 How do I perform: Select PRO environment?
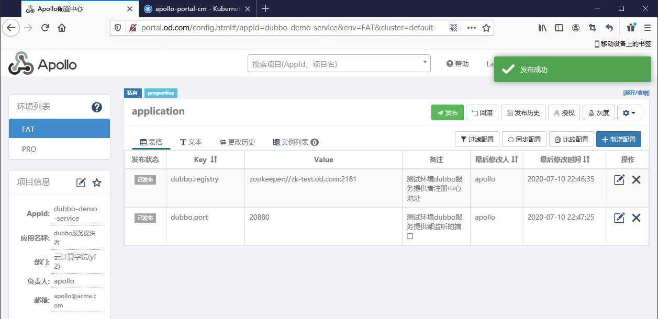pos(59,149)
